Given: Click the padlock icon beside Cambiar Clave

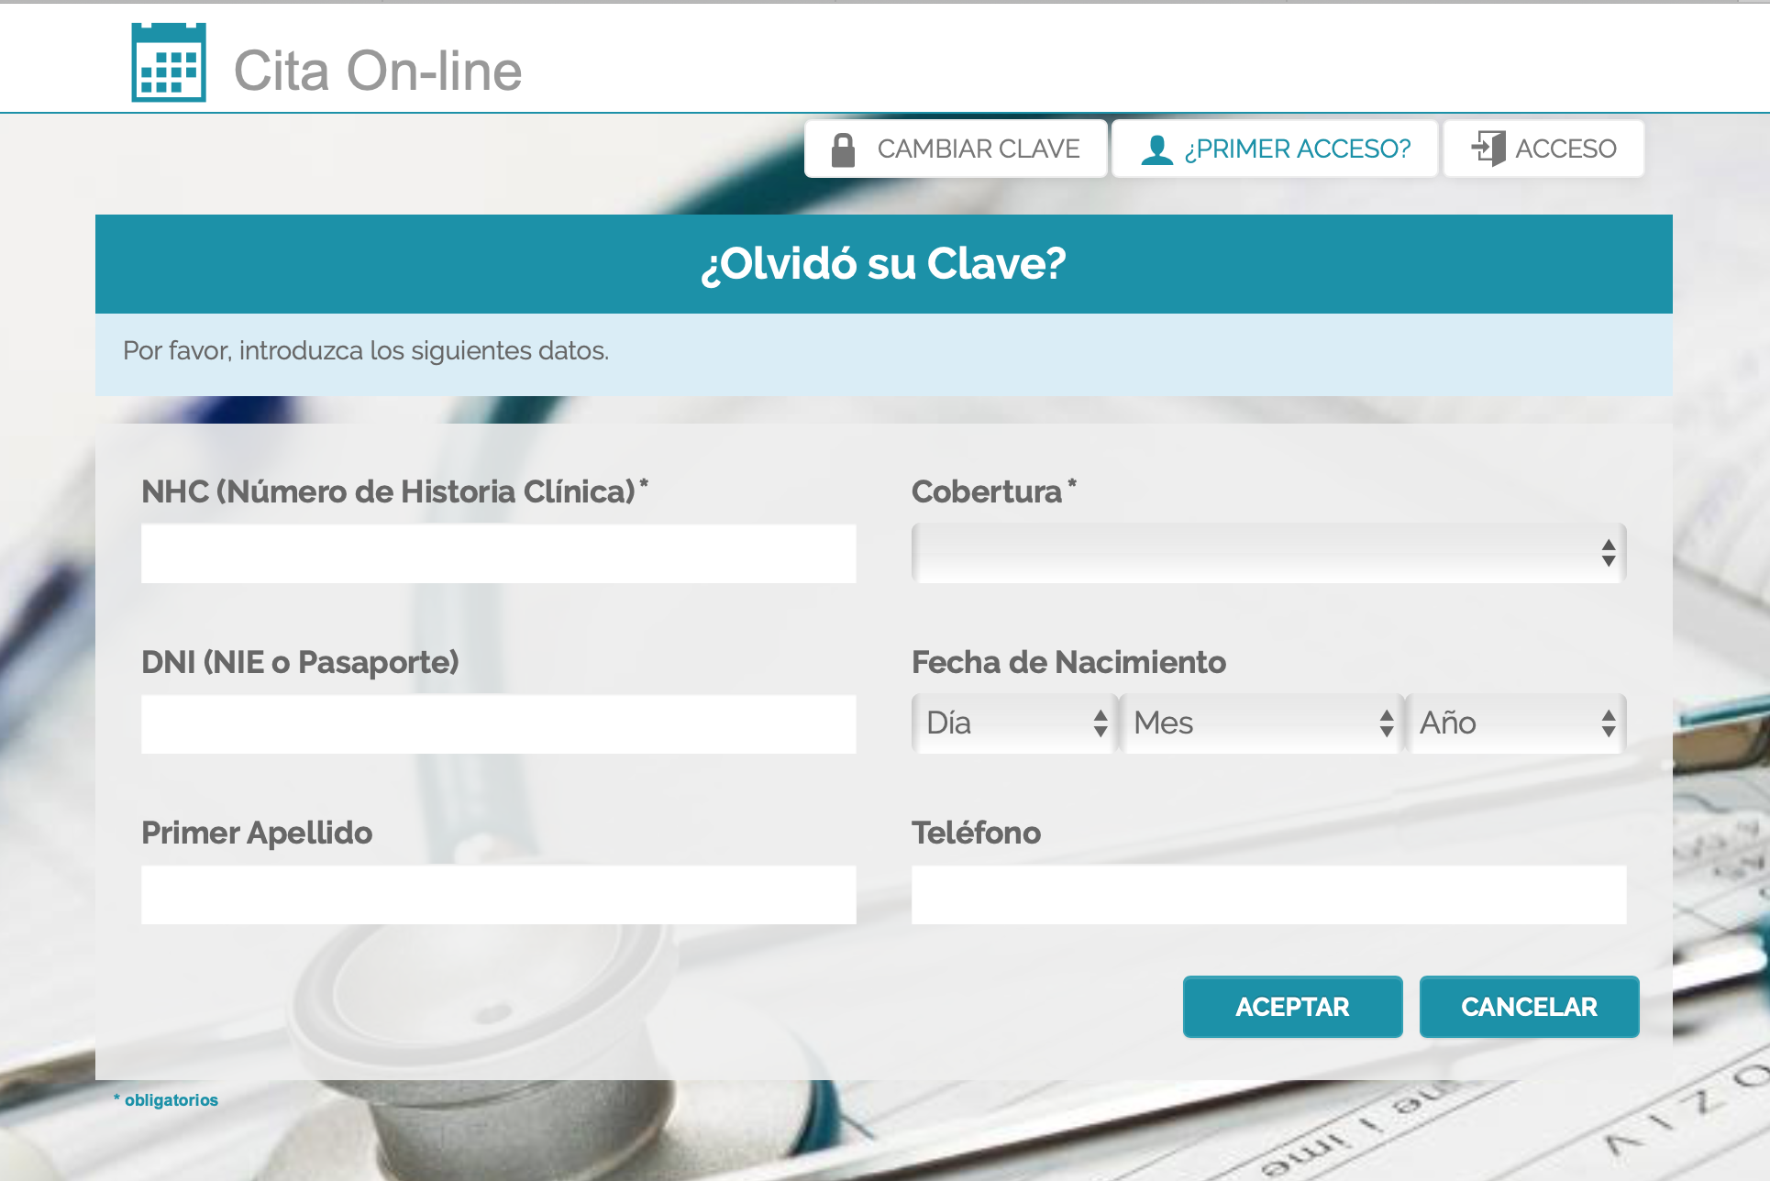Looking at the screenshot, I should pyautogui.click(x=843, y=149).
